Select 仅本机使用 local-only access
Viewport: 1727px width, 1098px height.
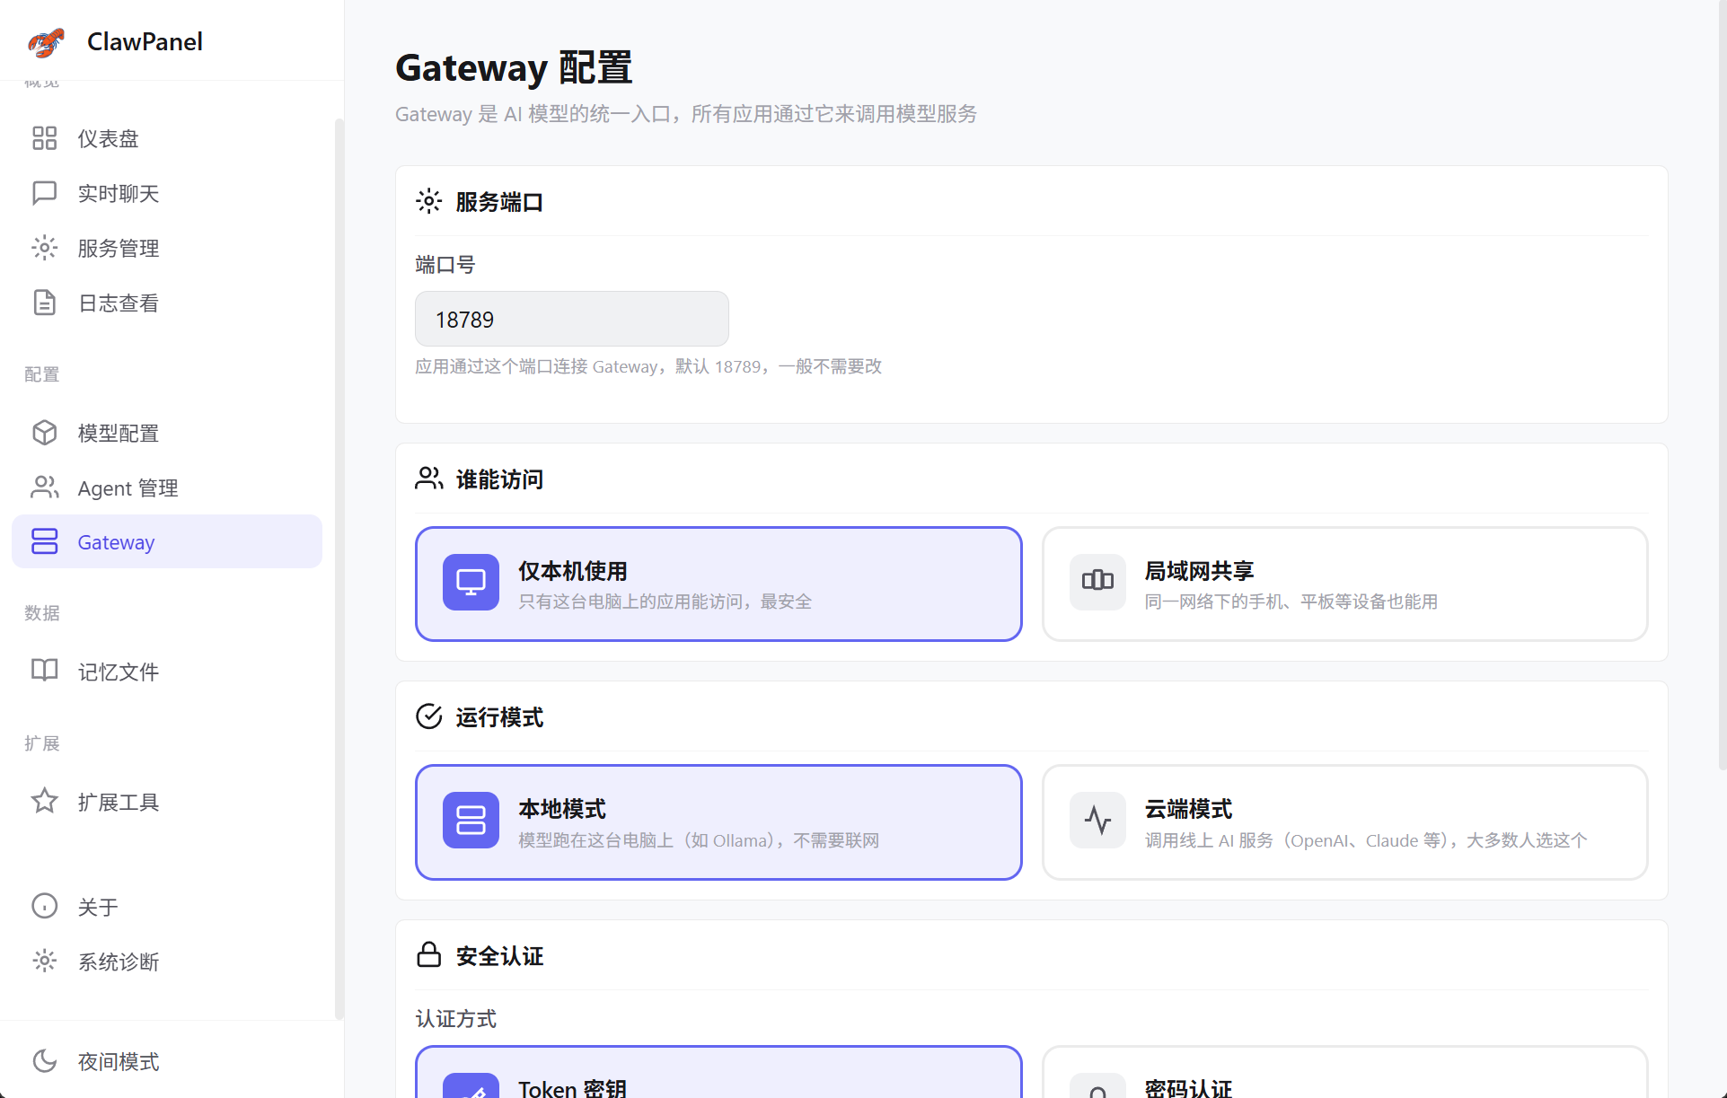point(718,584)
